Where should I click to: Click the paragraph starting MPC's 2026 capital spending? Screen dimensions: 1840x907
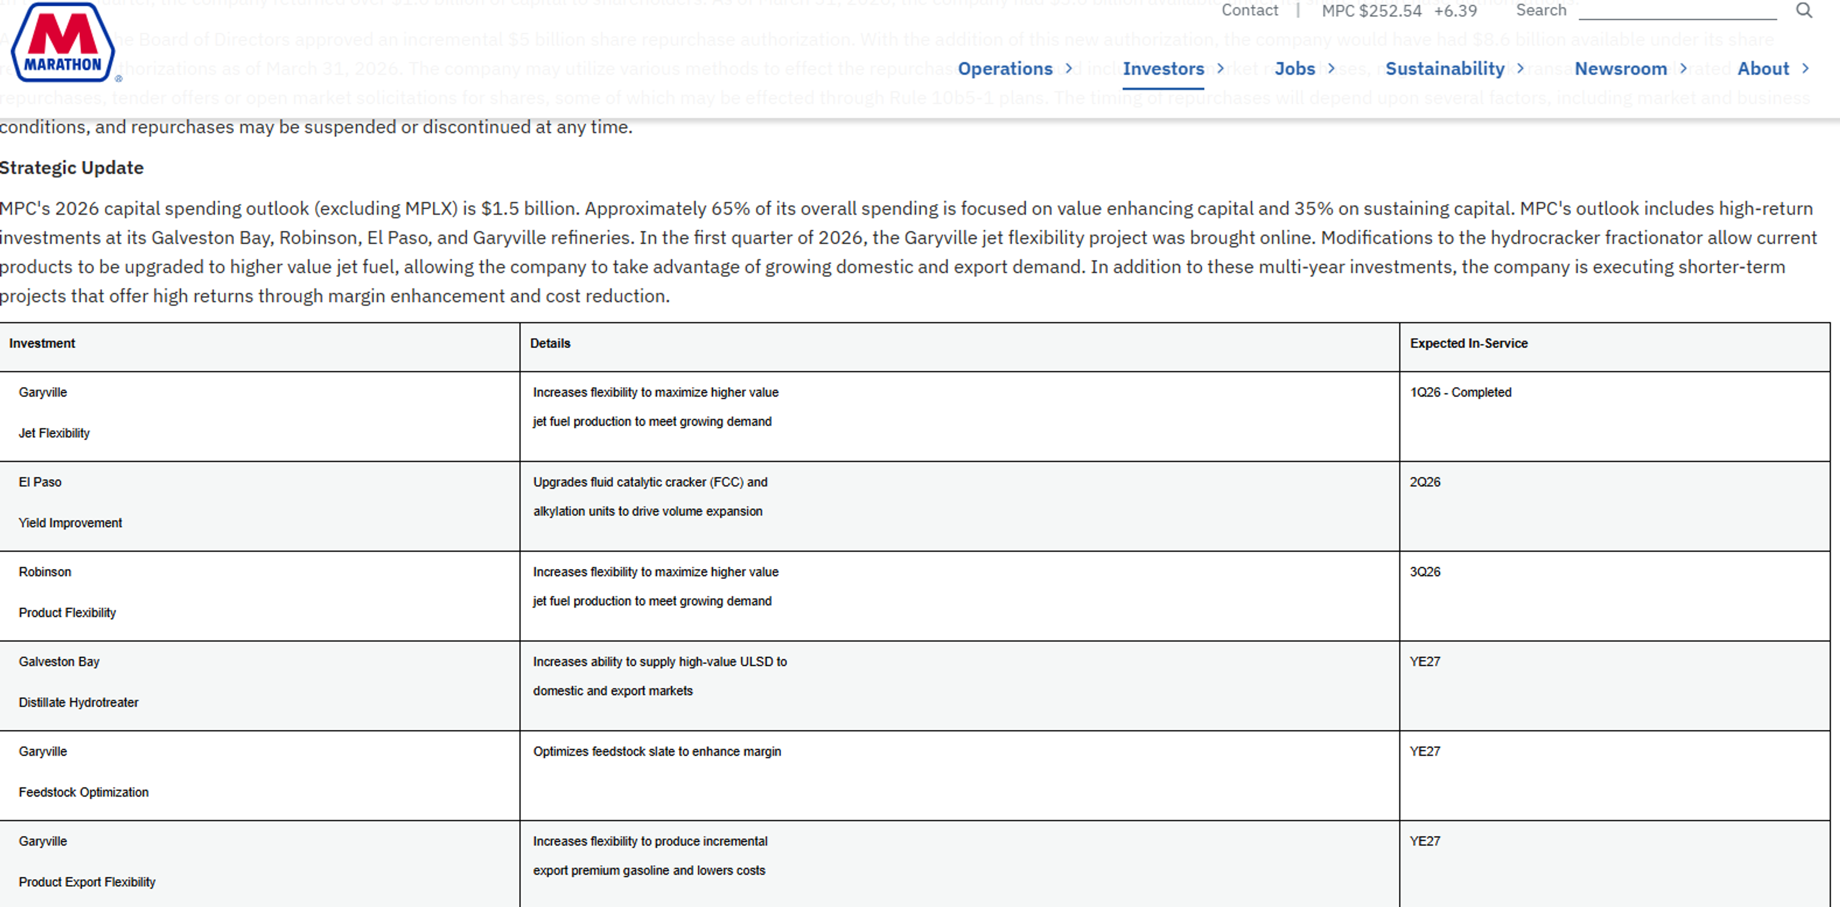pyautogui.click(x=908, y=252)
